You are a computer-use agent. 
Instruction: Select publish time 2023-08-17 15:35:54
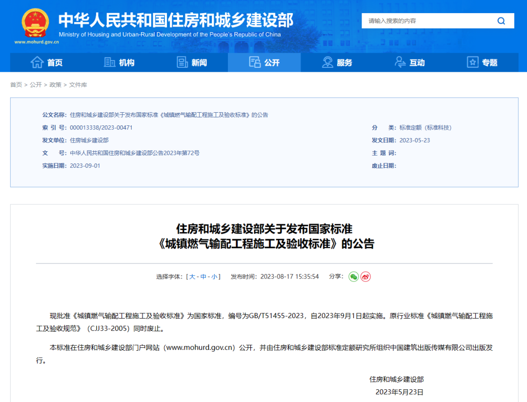(x=289, y=277)
